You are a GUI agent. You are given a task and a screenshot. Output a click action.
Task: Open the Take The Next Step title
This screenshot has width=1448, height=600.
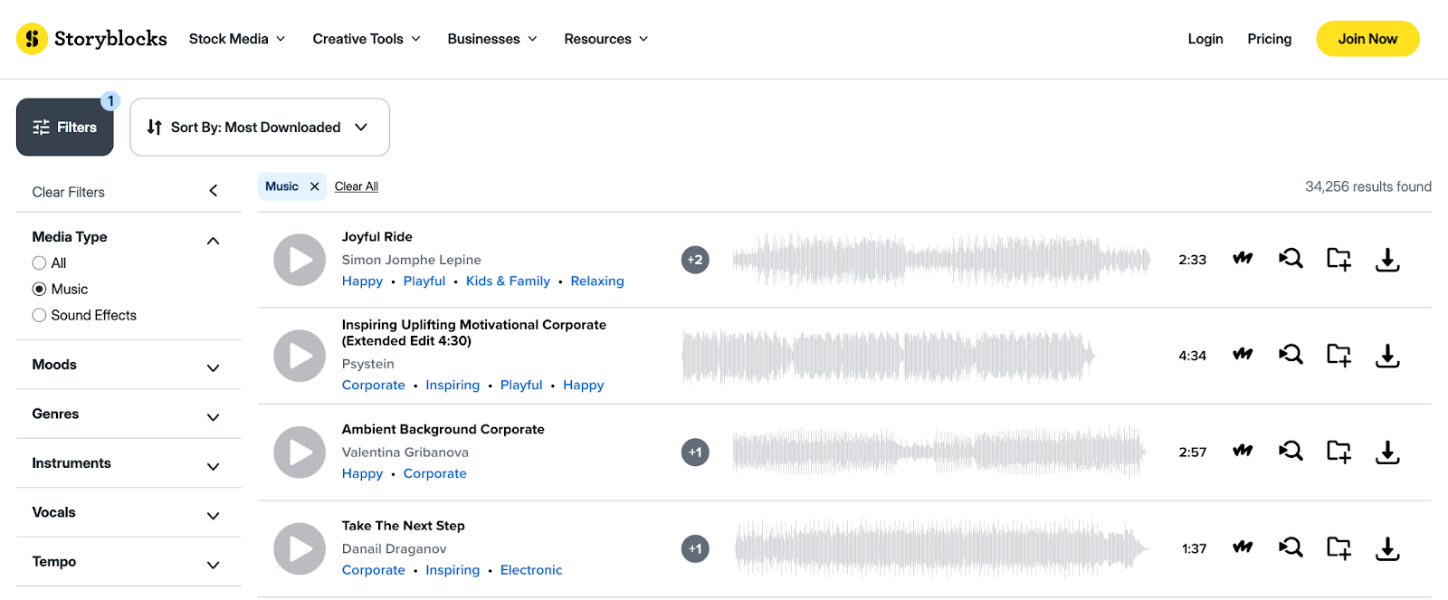(404, 526)
